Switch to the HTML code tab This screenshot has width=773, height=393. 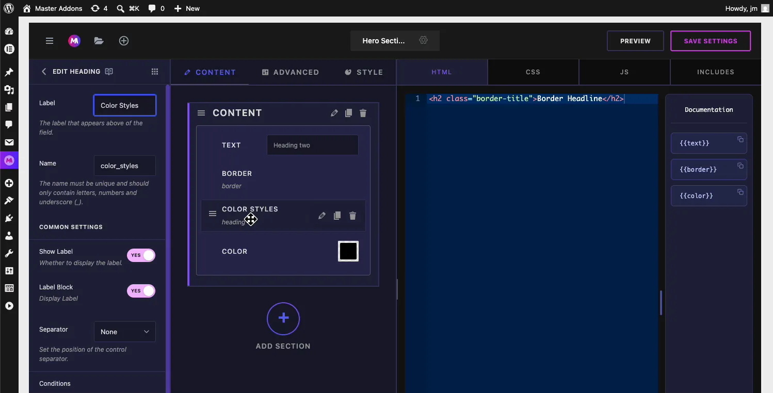point(442,72)
